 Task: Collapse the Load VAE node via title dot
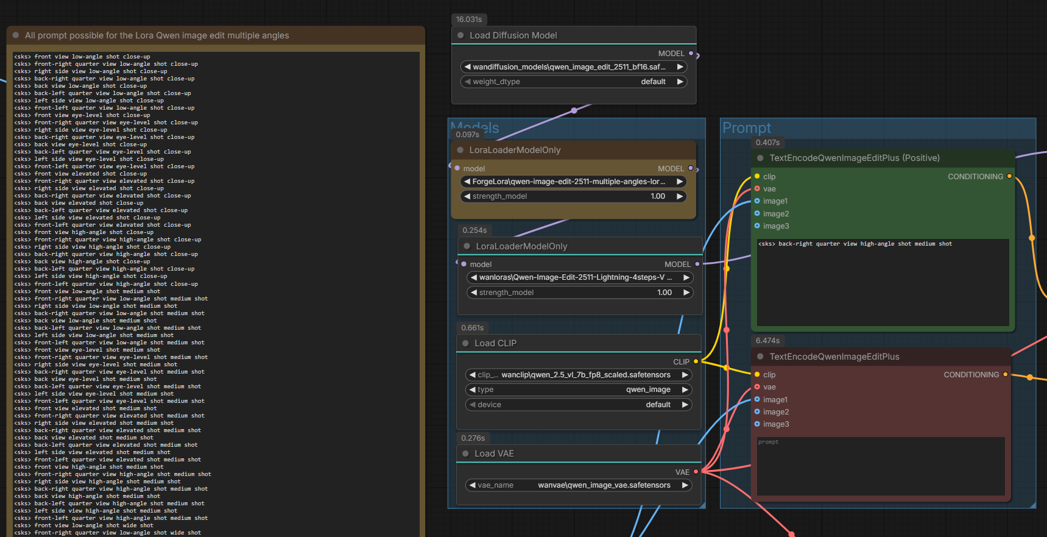(x=466, y=453)
